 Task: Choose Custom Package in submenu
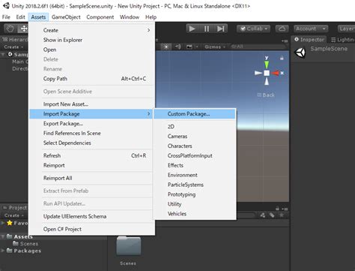195,114
